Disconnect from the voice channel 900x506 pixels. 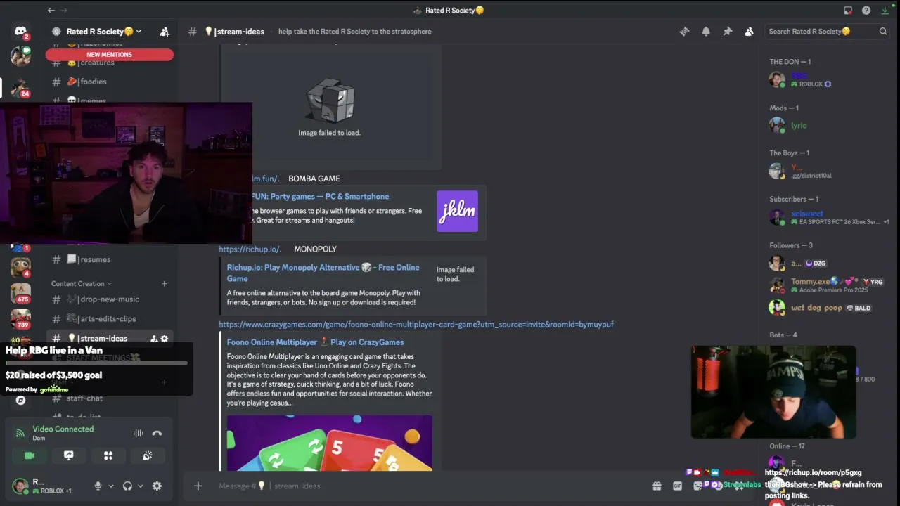pos(157,434)
